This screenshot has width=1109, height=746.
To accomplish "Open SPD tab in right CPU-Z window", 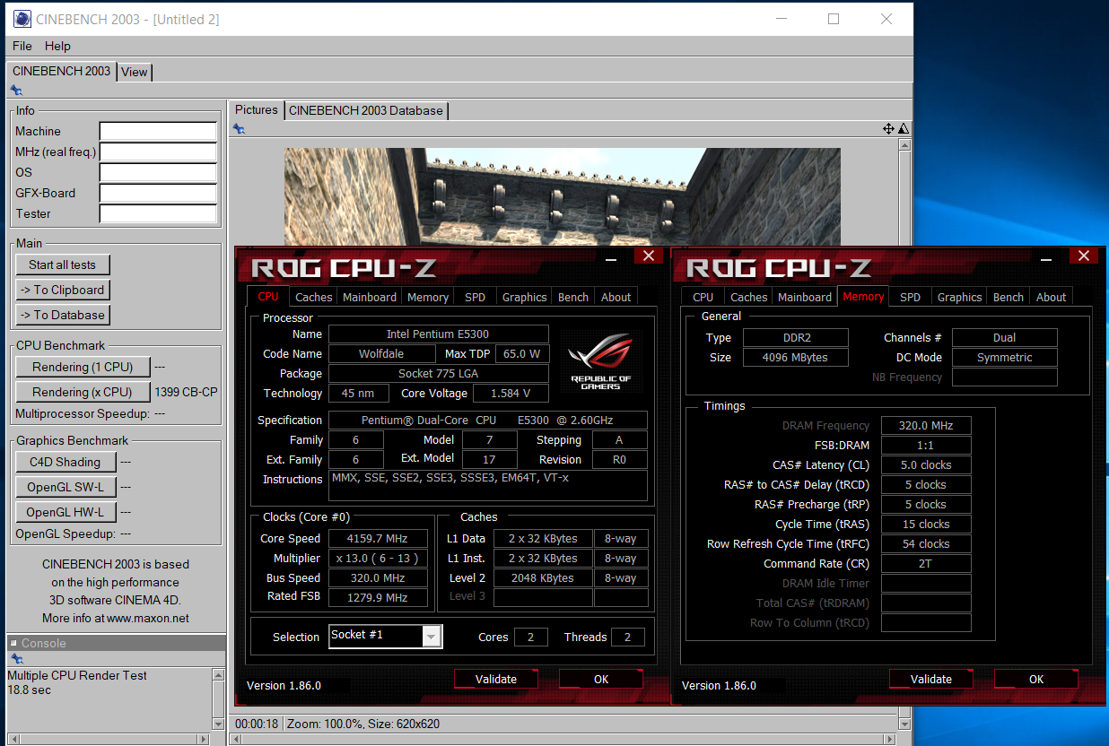I will tap(910, 297).
